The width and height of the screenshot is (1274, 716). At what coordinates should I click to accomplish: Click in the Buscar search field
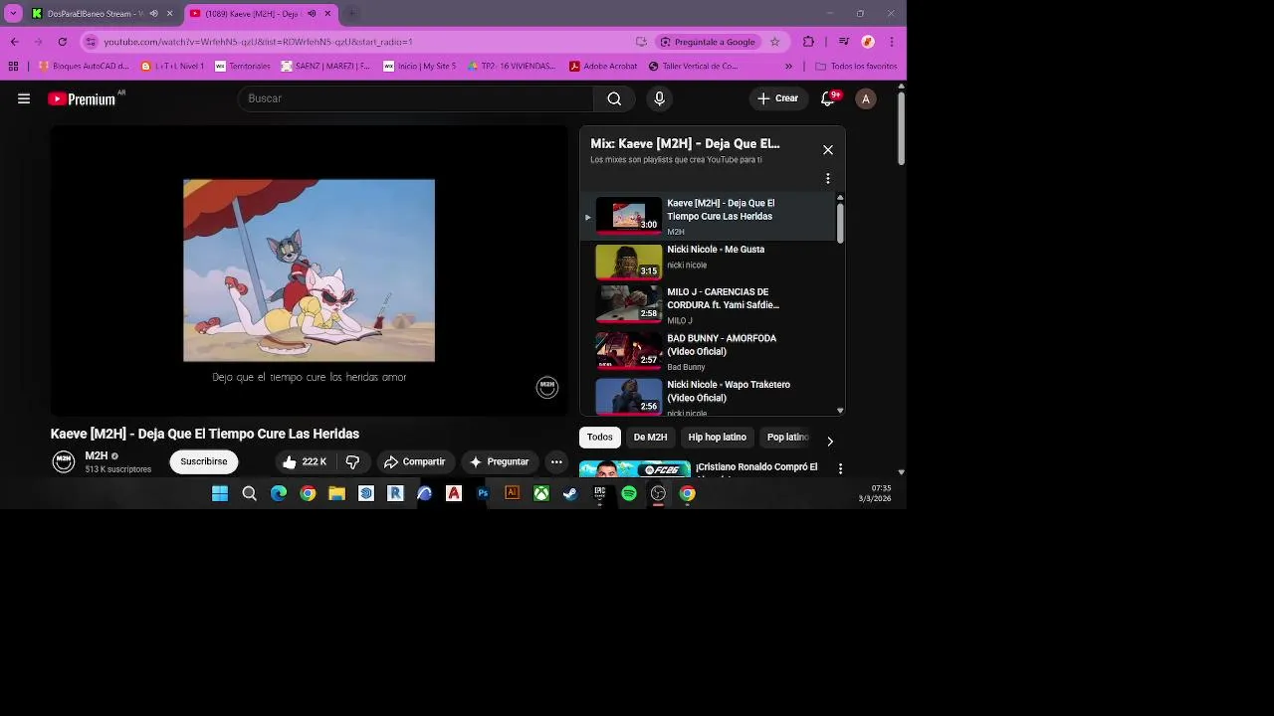click(416, 98)
